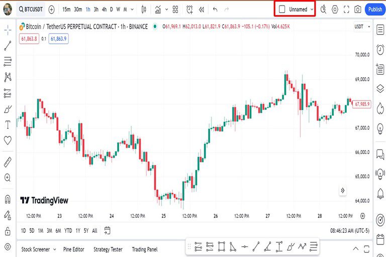Select the 15m timeframe
Screen dimensions: 386x257
66,10
